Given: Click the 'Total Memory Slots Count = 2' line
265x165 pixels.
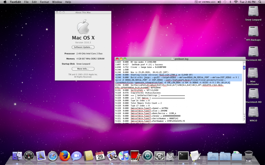Looking at the screenshot, I should [138, 103].
